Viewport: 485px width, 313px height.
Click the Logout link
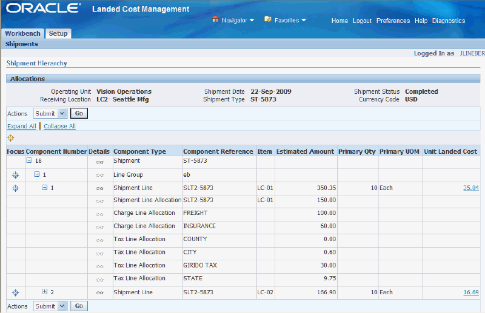362,21
